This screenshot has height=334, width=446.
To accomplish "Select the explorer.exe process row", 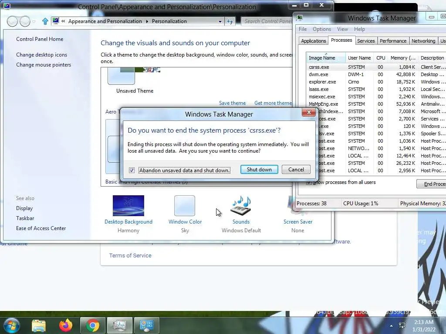I will (376, 82).
